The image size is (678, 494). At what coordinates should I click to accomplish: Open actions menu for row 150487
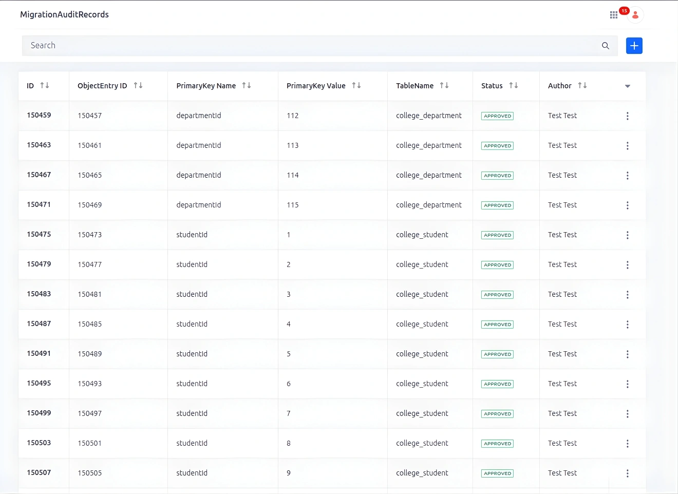[x=628, y=325]
